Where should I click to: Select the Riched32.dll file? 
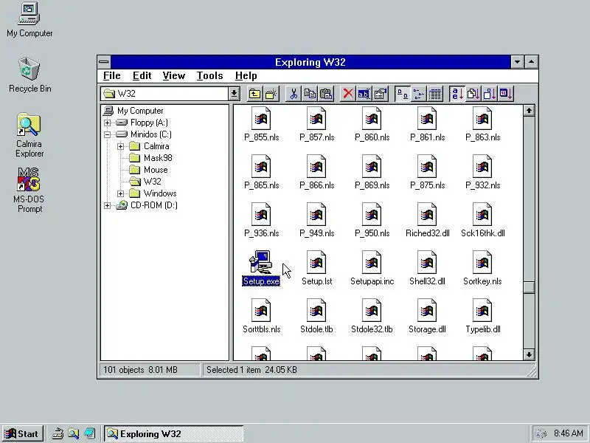coord(427,220)
